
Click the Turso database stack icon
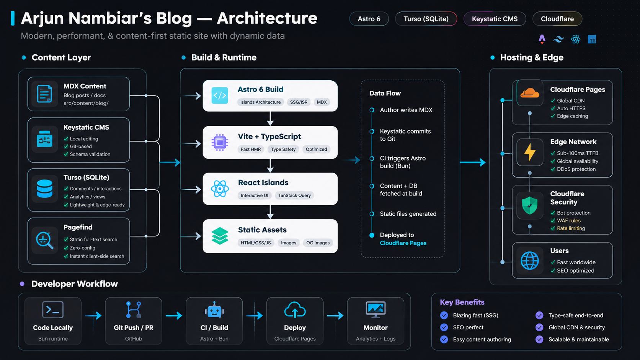click(x=44, y=189)
